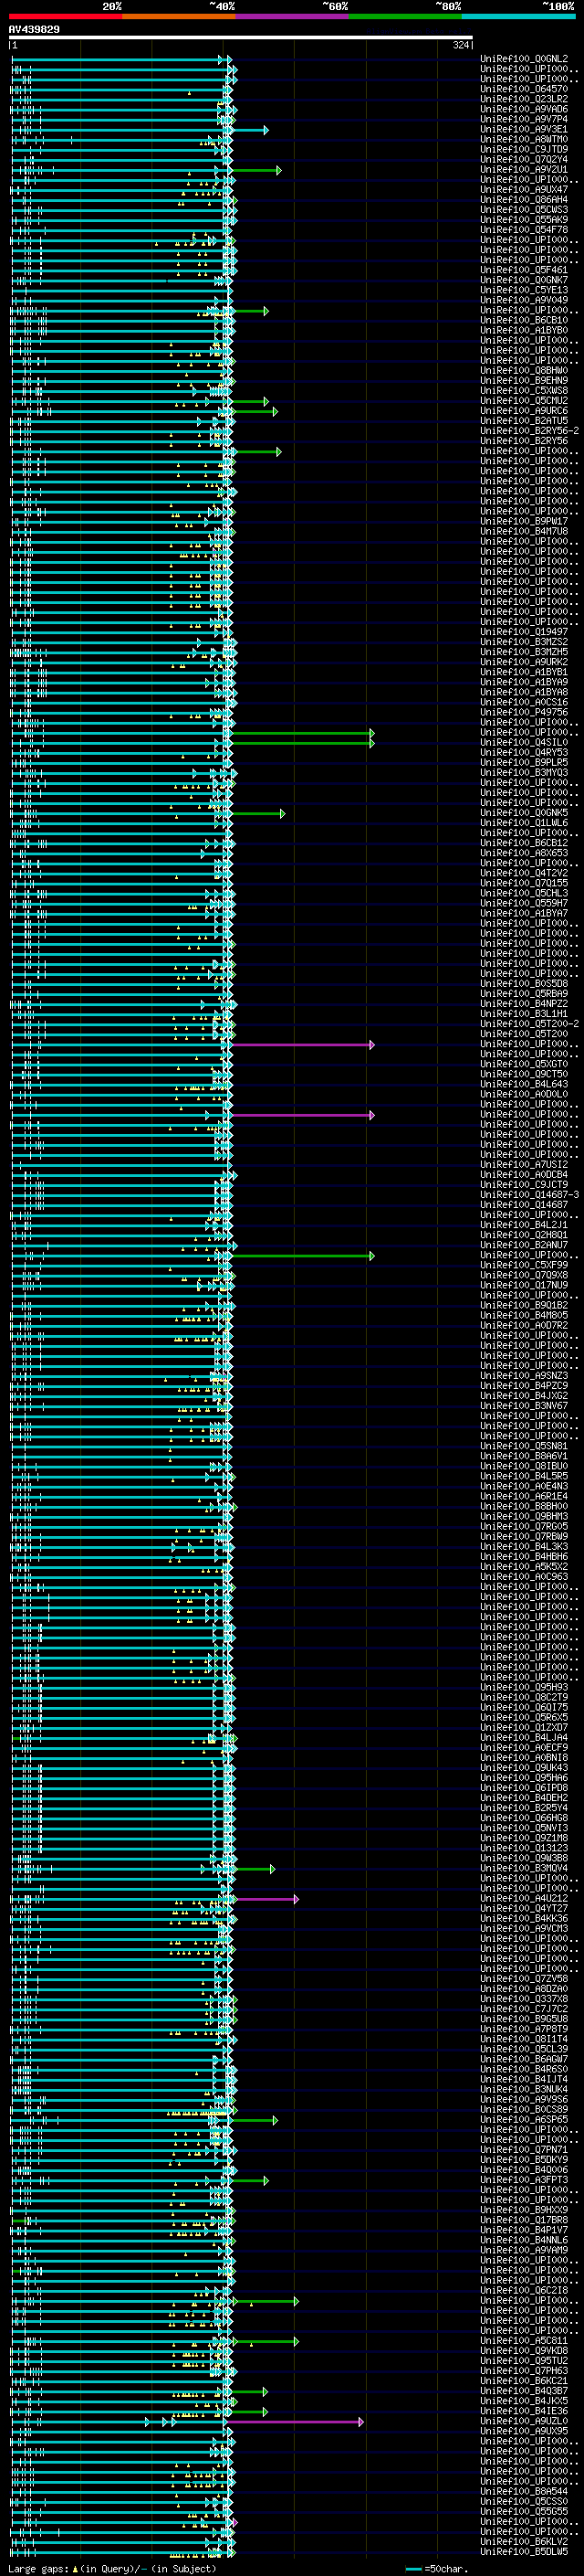Select the UniRef100_Q14687-3 label
Image resolution: width=584 pixels, height=2576 pixels.
pos(529,1195)
